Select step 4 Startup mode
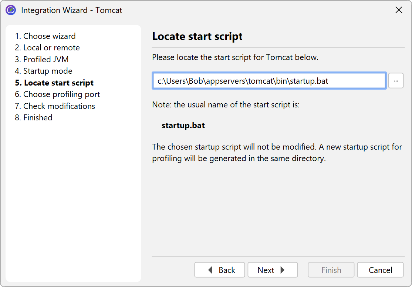This screenshot has width=412, height=287. tap(44, 71)
